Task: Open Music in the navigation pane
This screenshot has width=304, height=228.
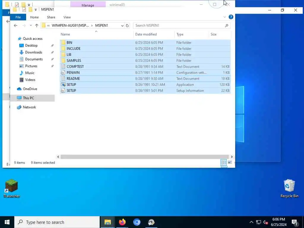Action: click(x=30, y=73)
